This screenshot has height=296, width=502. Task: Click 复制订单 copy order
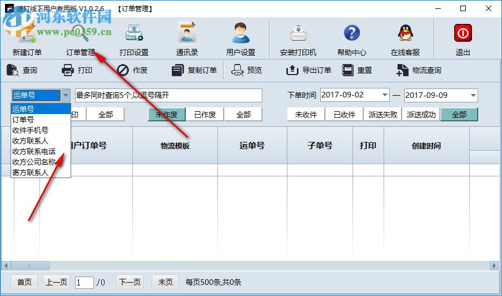click(194, 70)
